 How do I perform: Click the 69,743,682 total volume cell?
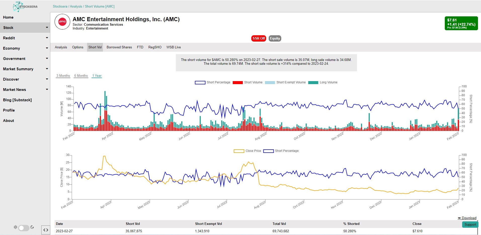pyautogui.click(x=281, y=231)
